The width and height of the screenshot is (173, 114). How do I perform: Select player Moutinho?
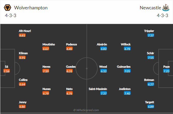click(49, 44)
